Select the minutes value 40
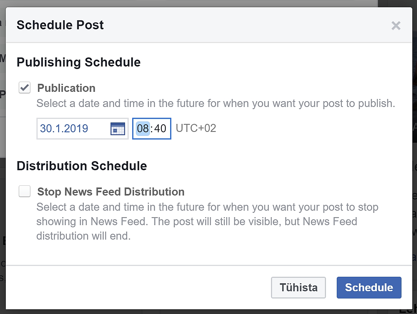Screen dimensions: 417x314 click(160, 129)
